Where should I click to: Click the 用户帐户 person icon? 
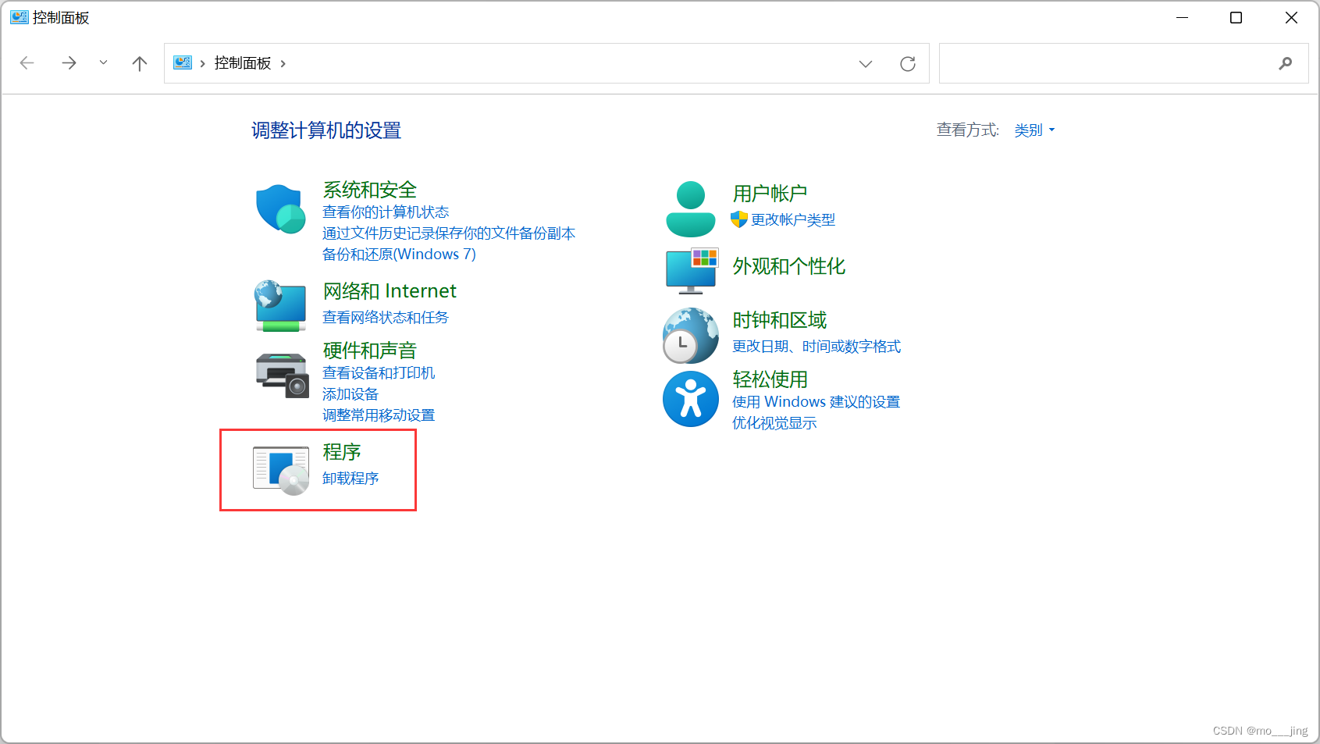click(x=689, y=207)
